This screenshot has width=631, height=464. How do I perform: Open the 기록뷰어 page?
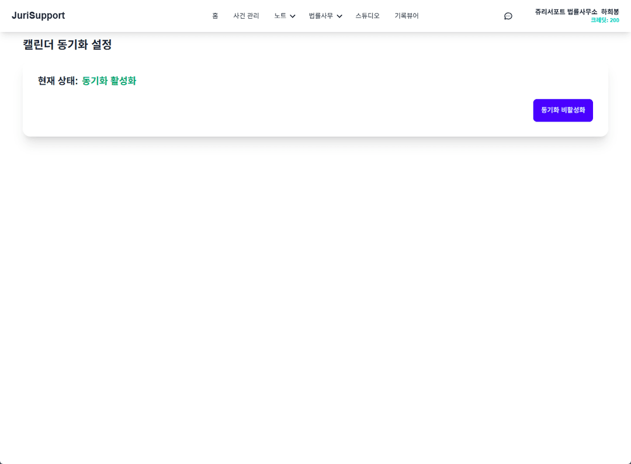[407, 16]
